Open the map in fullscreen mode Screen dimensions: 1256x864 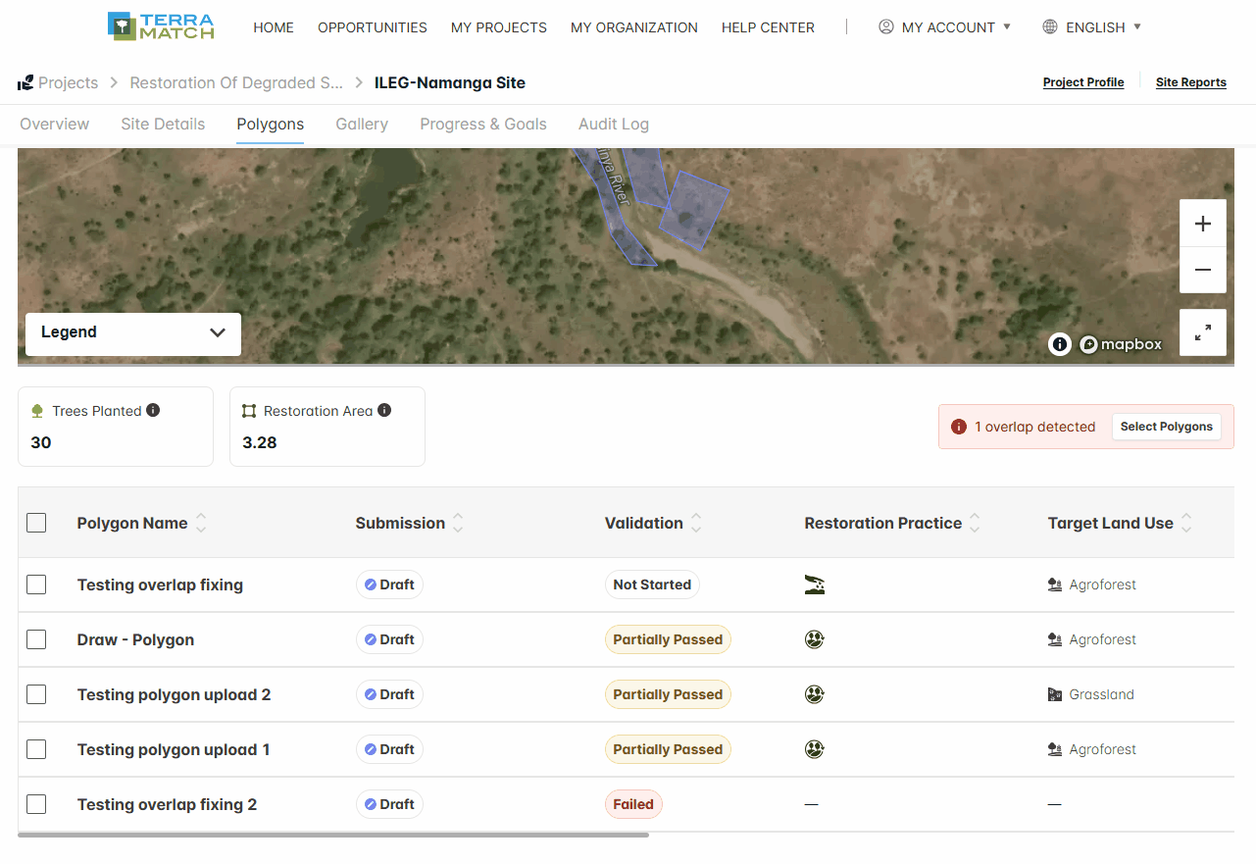click(1203, 332)
